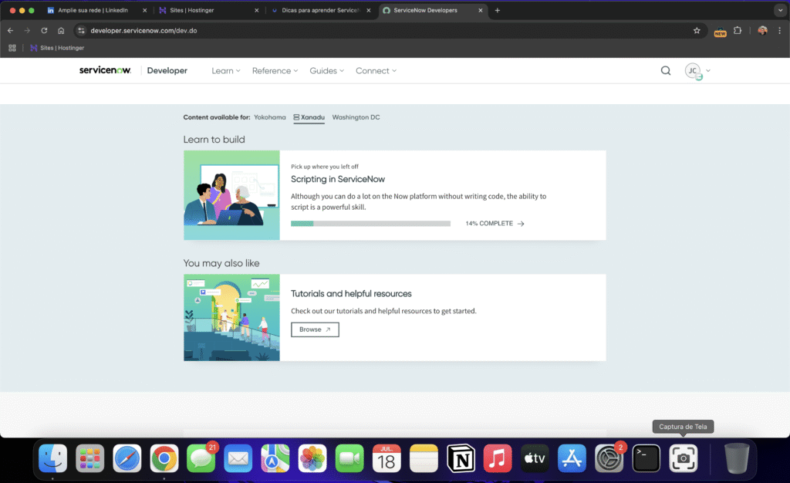Reload the page with the refresh icon
The image size is (790, 483).
[x=44, y=31]
